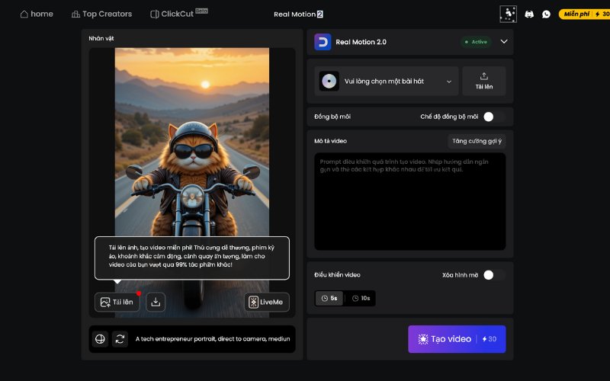Focus the video description prompt field
The image size is (610, 381).
pos(410,201)
